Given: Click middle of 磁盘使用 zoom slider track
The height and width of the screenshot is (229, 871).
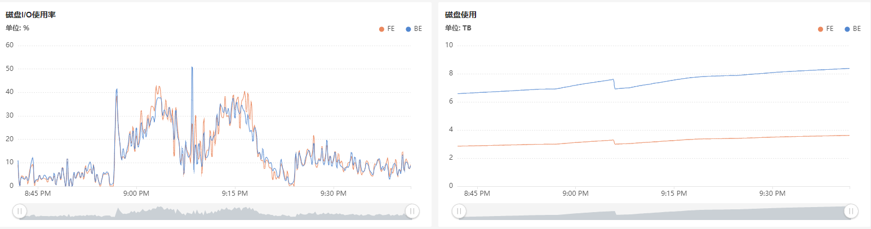Looking at the screenshot, I should pos(655,211).
